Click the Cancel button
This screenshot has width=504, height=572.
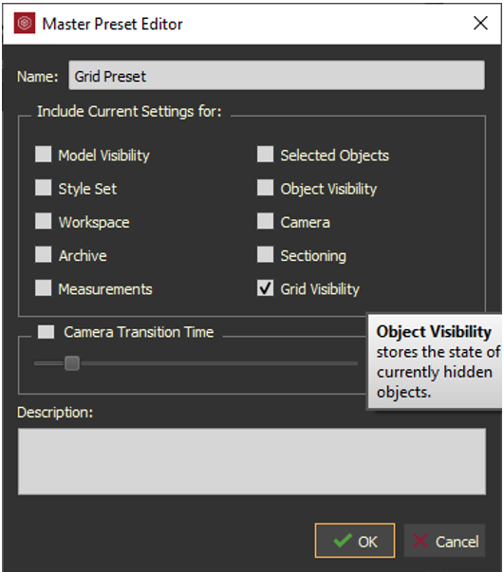tap(444, 541)
